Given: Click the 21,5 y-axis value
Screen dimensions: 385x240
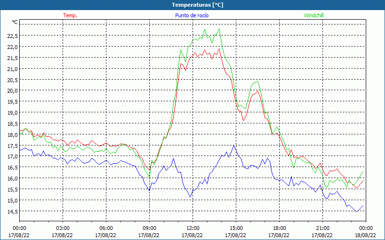Looking at the screenshot, I should 13,58.
